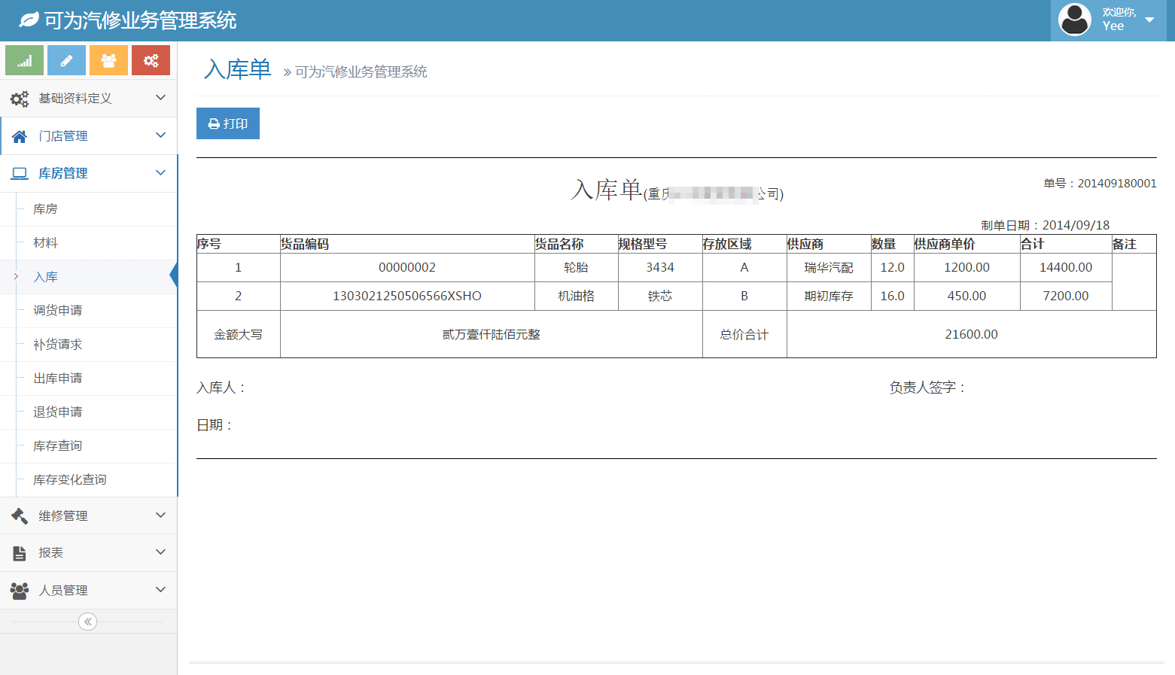Open the user dropdown arrow next to Yee

[1149, 20]
